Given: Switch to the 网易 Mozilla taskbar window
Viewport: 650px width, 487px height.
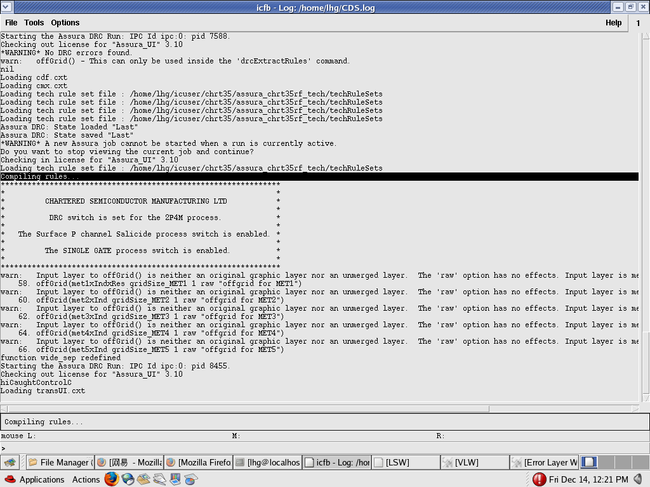Looking at the screenshot, I should click(129, 462).
